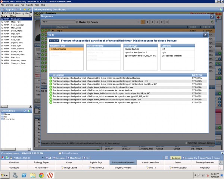Add the S72.001A right femur closed fracture diagnosis
224x179 pixels.
[50, 87]
